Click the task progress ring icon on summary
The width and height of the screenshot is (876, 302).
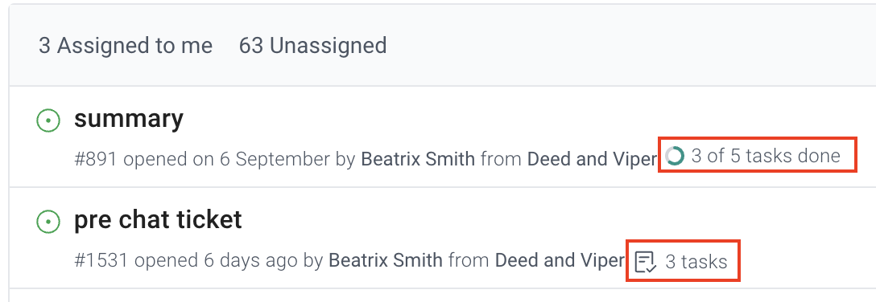(x=675, y=156)
